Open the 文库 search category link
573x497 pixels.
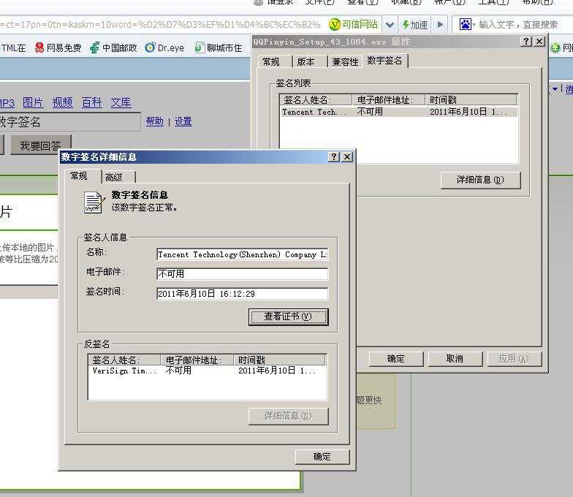pyautogui.click(x=121, y=102)
